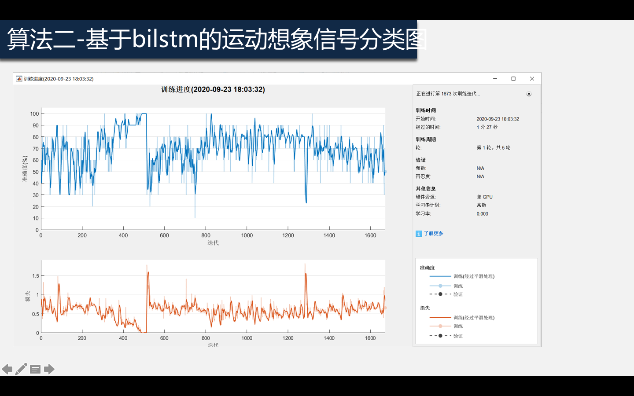
Task: Click the light blue 训练 accuracy legend entry
Action: coord(446,286)
